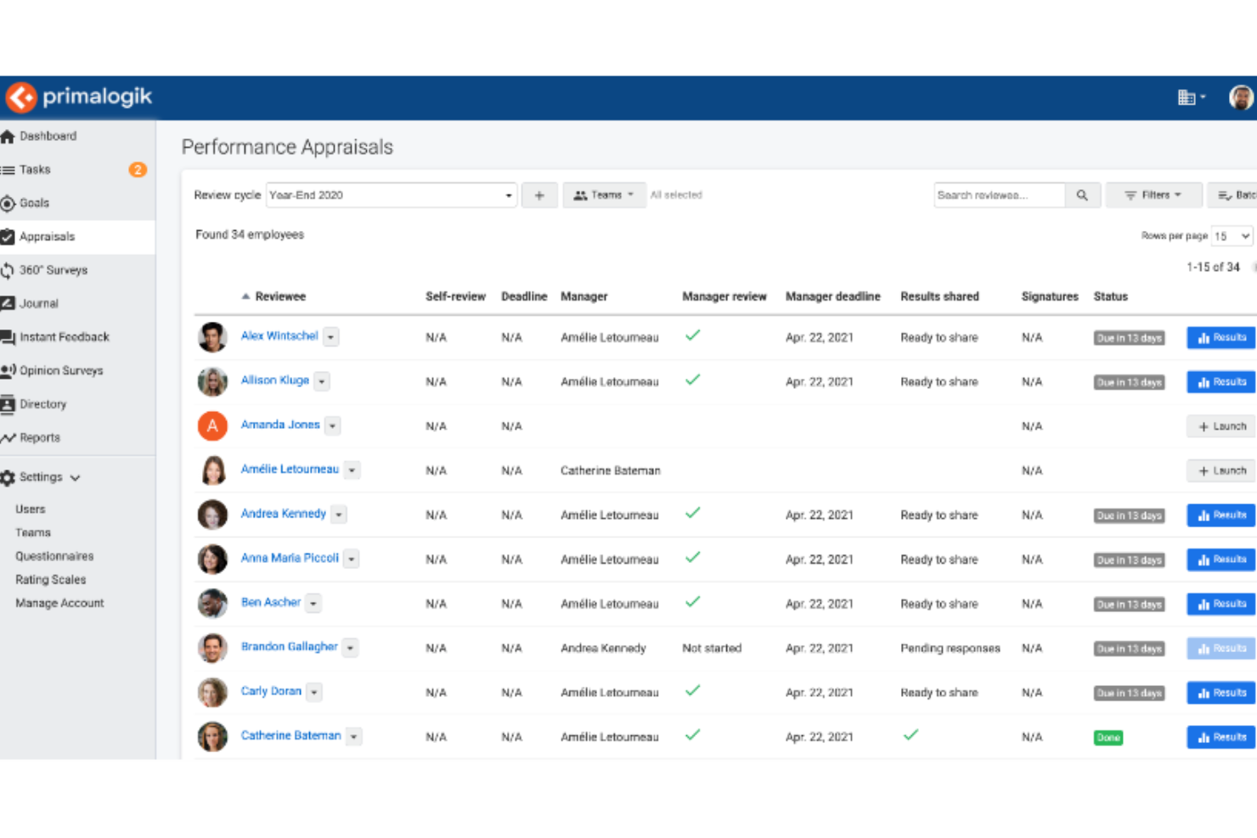Open Teams under Settings
The height and width of the screenshot is (838, 1257).
point(33,532)
